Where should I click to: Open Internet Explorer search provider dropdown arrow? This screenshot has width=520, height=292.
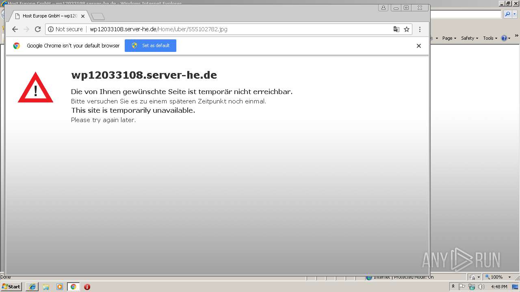coord(515,14)
